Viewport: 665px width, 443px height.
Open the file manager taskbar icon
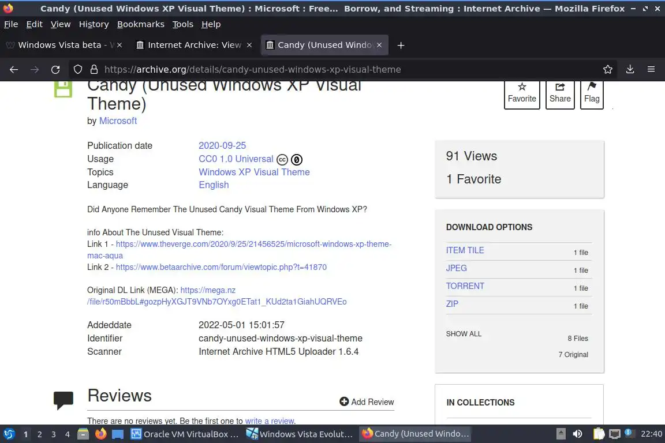click(x=83, y=434)
